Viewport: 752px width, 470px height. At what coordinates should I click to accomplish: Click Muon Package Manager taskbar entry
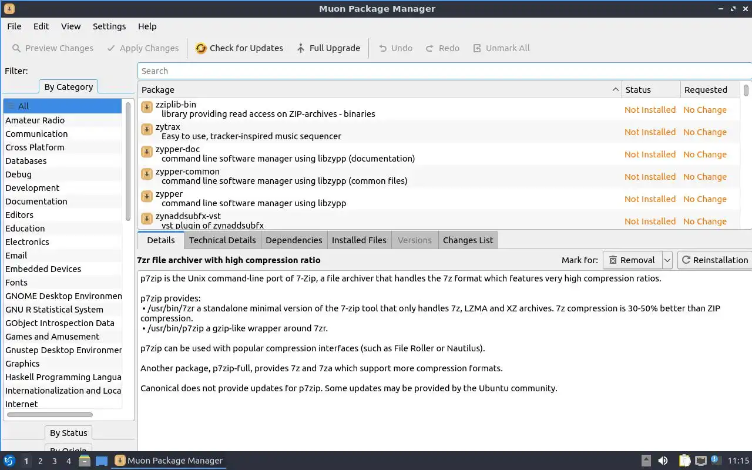click(169, 461)
